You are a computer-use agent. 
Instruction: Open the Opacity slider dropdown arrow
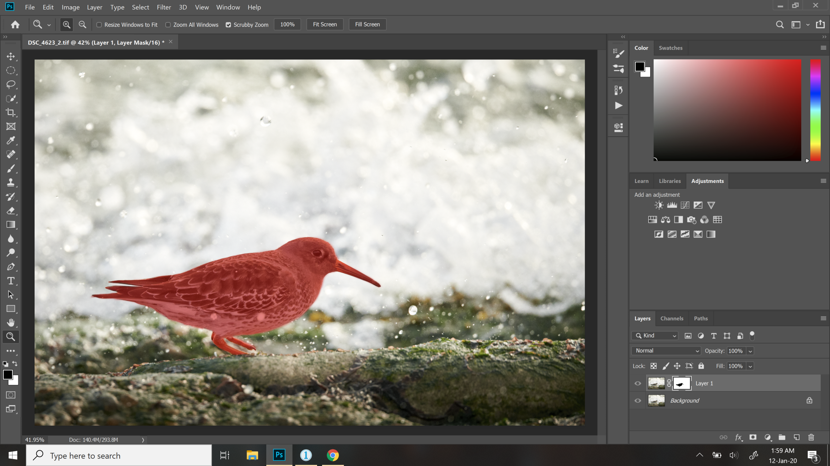750,351
